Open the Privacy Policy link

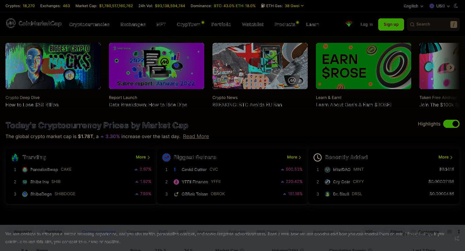[x=418, y=234]
